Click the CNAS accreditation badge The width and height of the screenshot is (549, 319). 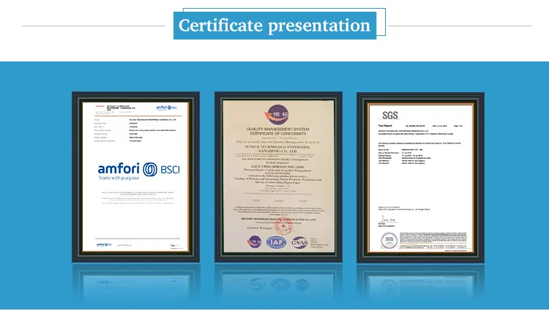tap(299, 242)
